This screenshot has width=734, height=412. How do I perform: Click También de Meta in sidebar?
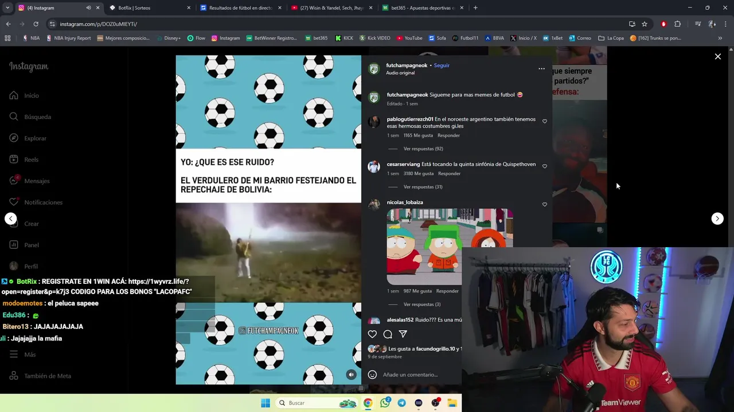[x=40, y=376]
